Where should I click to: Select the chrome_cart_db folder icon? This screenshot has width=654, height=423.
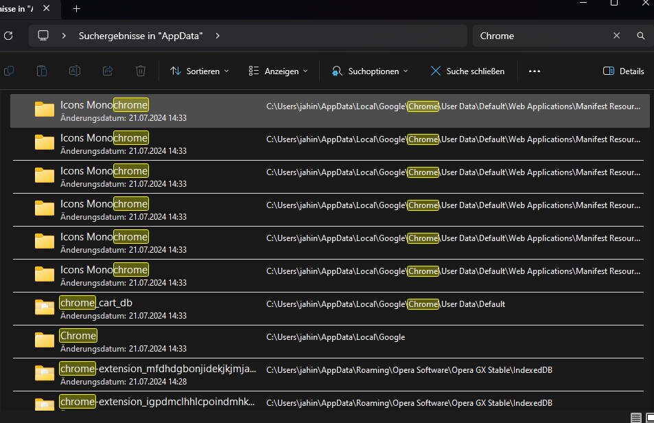[x=44, y=307]
